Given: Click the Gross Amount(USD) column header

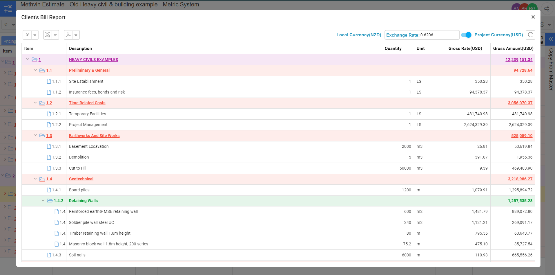Looking at the screenshot, I should [513, 48].
